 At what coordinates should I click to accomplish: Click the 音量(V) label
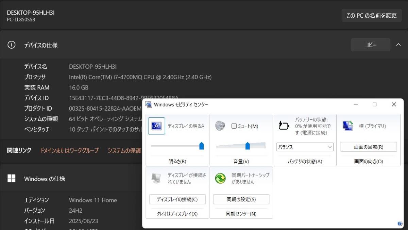point(241,162)
